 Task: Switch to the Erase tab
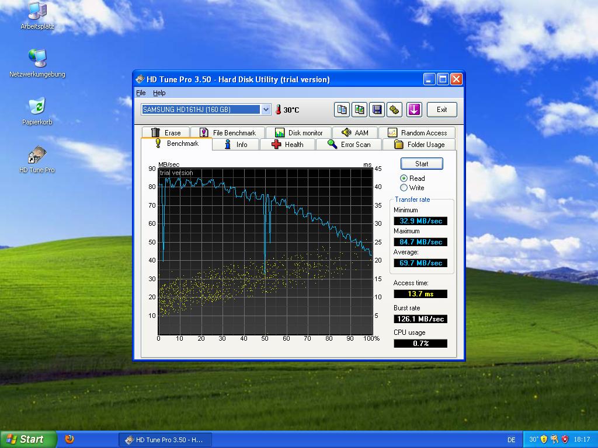point(165,132)
